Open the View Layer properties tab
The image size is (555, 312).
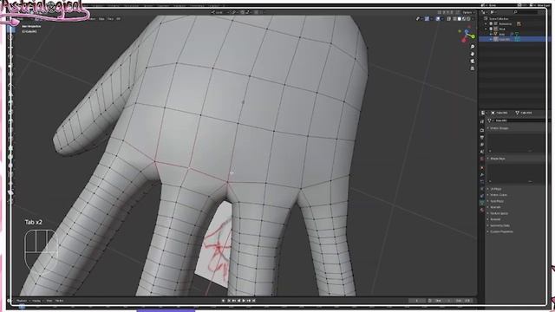tap(482, 145)
